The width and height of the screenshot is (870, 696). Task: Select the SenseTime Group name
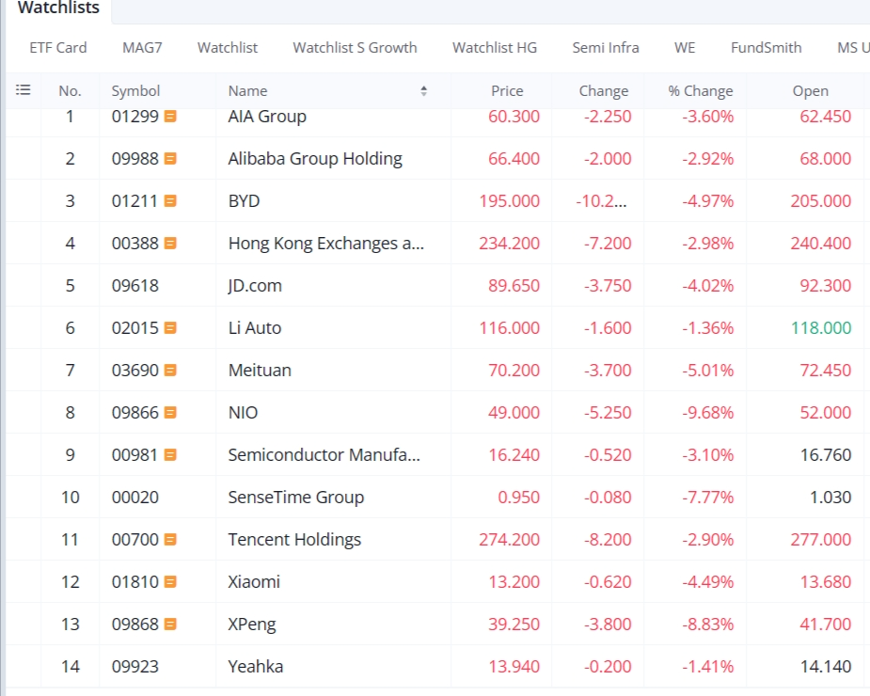point(296,498)
